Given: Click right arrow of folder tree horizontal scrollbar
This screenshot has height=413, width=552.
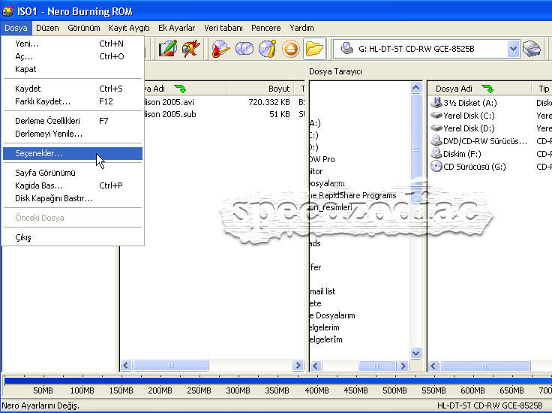Looking at the screenshot, I should [x=403, y=366].
